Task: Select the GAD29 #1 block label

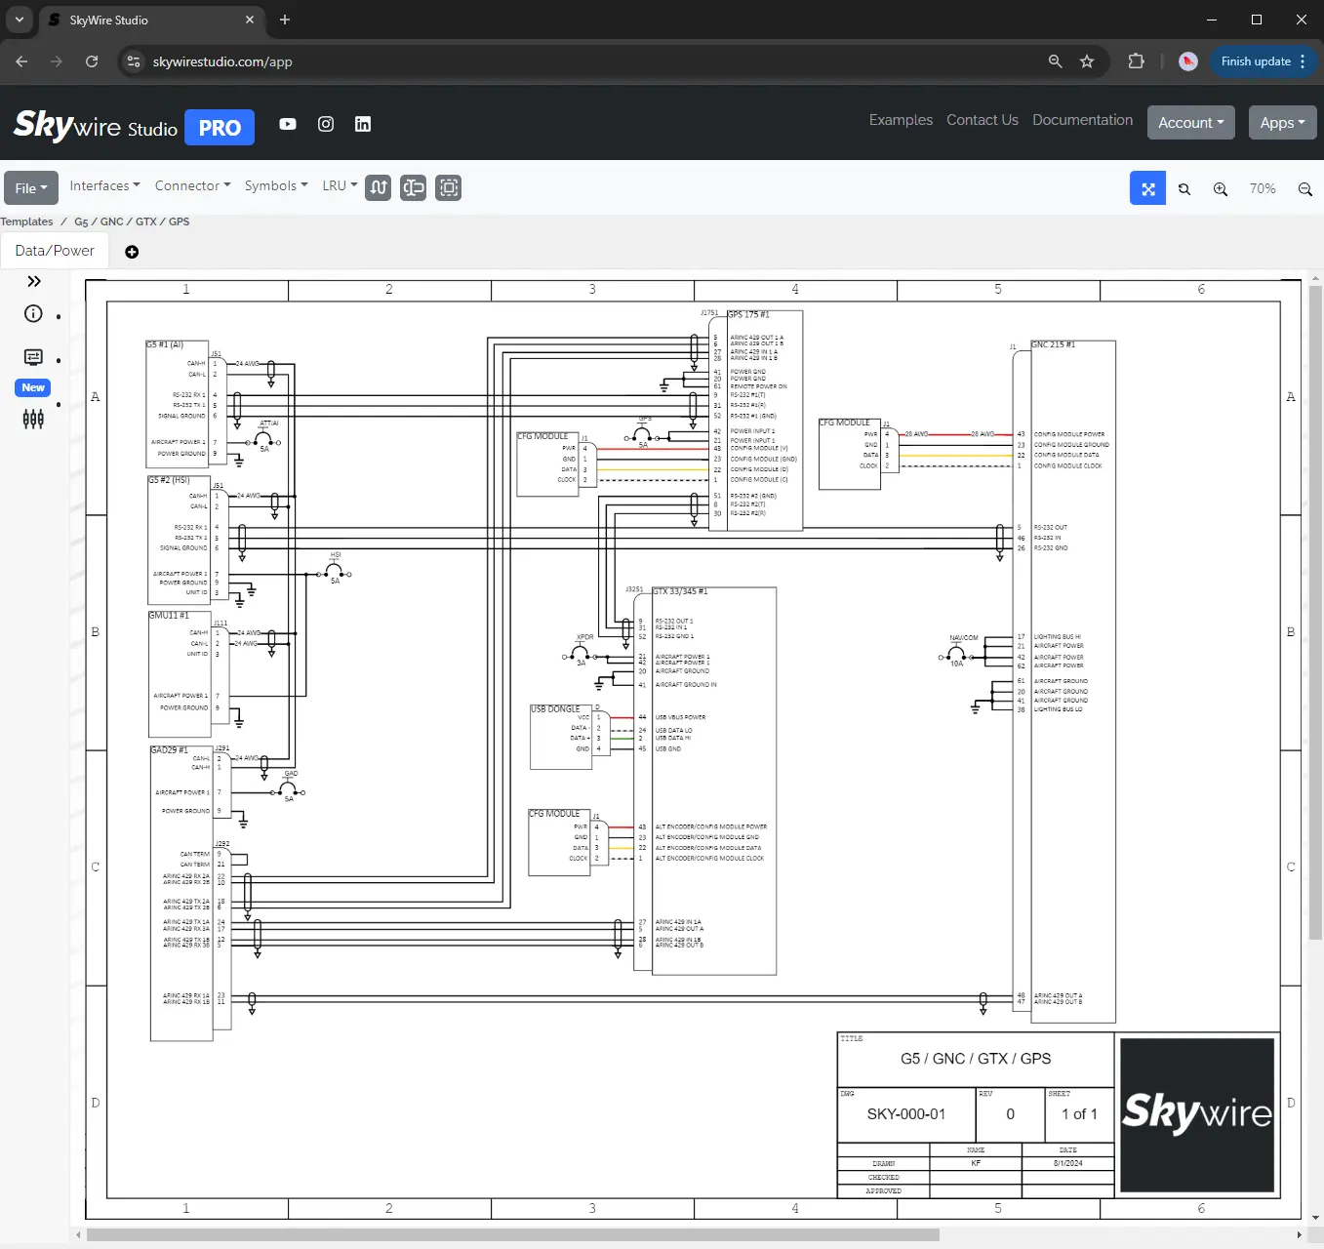Action: pos(169,750)
